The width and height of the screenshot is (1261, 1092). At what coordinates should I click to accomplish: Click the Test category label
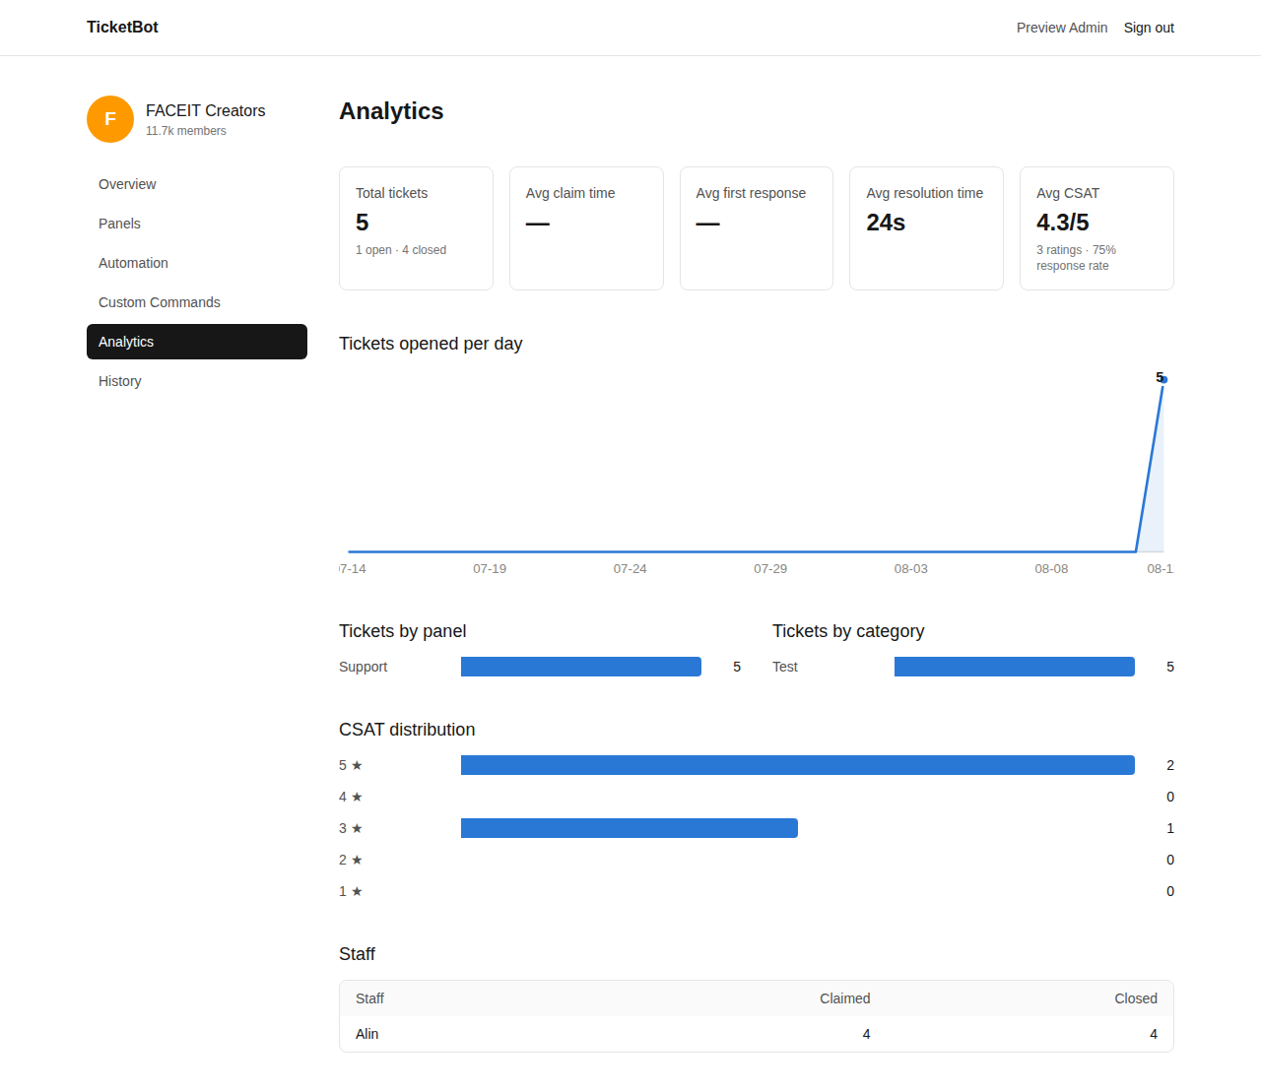[785, 667]
